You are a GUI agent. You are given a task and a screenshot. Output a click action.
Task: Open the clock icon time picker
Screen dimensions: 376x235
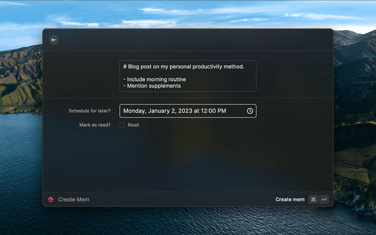[x=250, y=111]
